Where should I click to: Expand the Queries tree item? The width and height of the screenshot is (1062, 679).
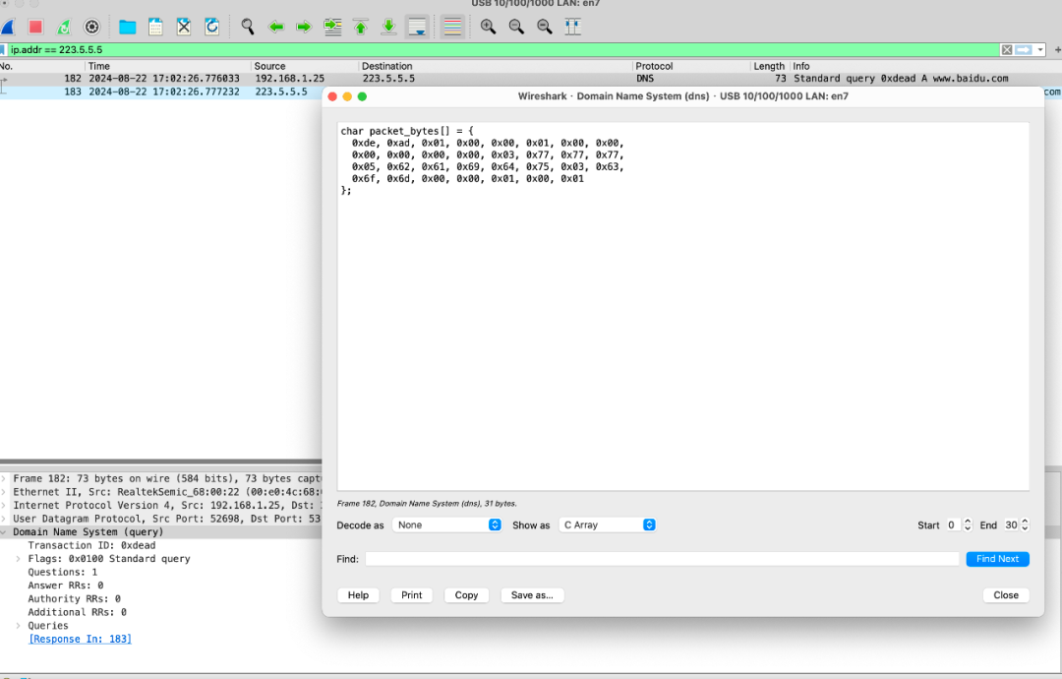pyautogui.click(x=19, y=626)
